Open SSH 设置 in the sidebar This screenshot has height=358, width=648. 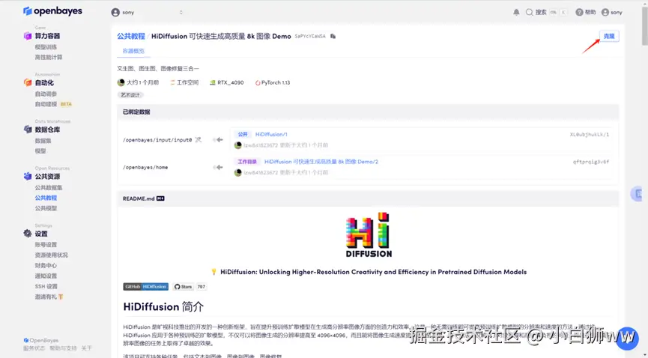(x=46, y=286)
